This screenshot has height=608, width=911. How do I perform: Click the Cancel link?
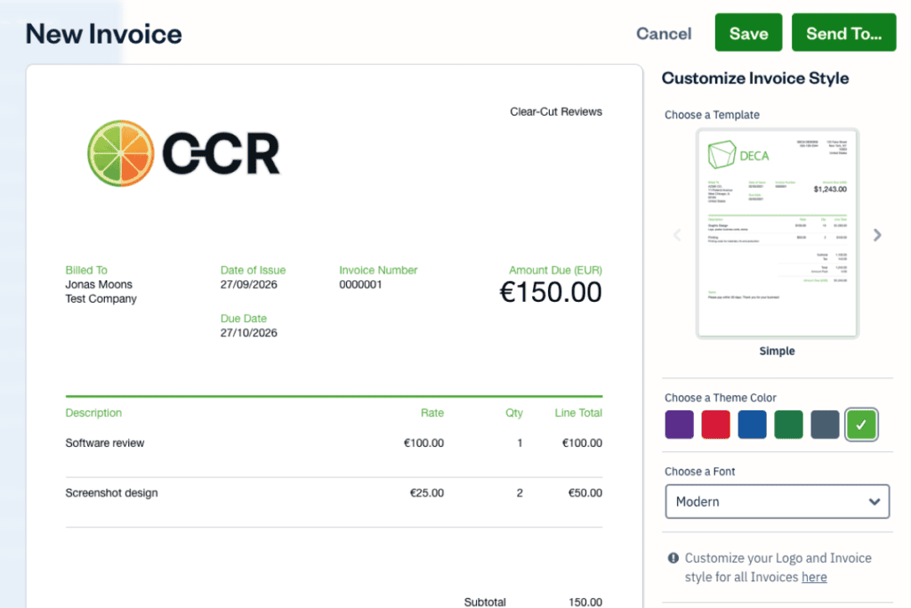664,34
